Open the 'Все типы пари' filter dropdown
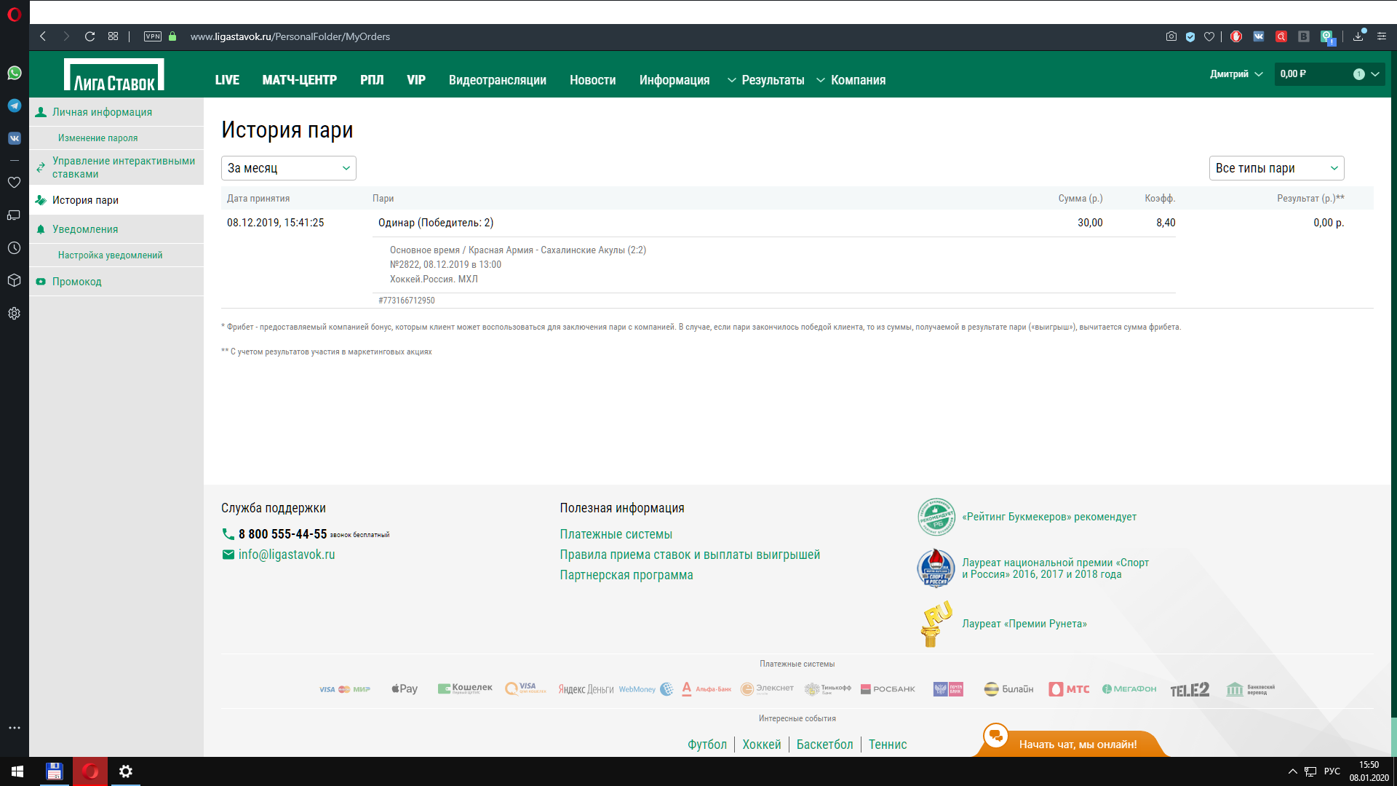This screenshot has width=1397, height=786. point(1275,168)
